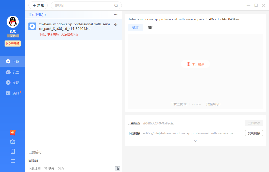Open the 消息 messages panel
The image size is (269, 172).
pyautogui.click(x=13, y=93)
